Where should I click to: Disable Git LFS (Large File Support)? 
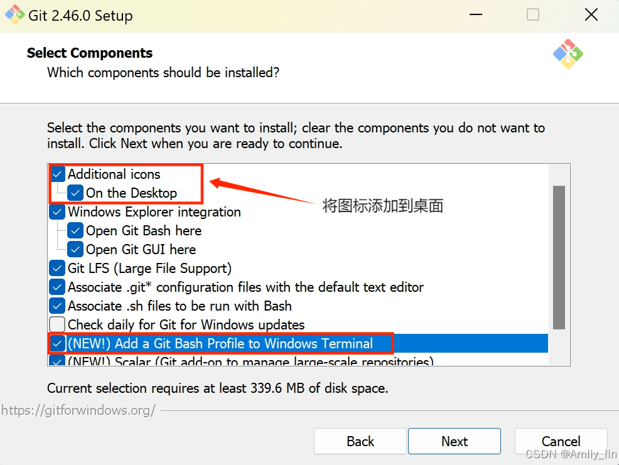[57, 269]
